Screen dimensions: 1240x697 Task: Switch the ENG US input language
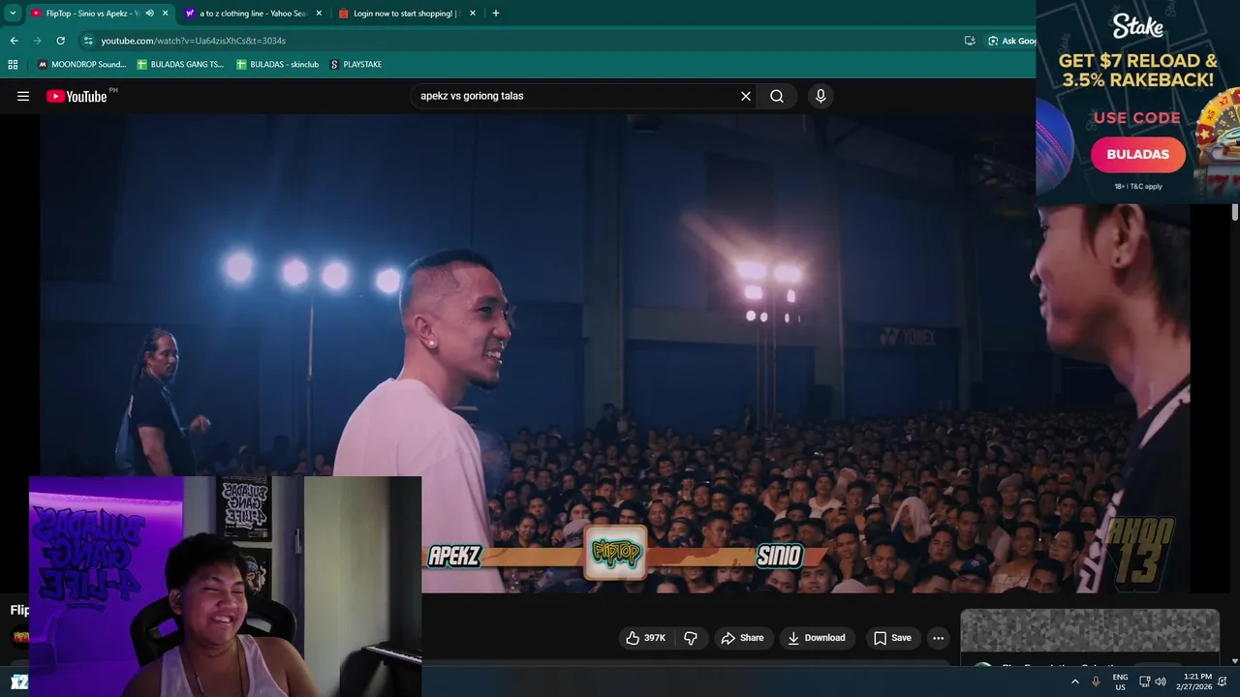(x=1120, y=682)
